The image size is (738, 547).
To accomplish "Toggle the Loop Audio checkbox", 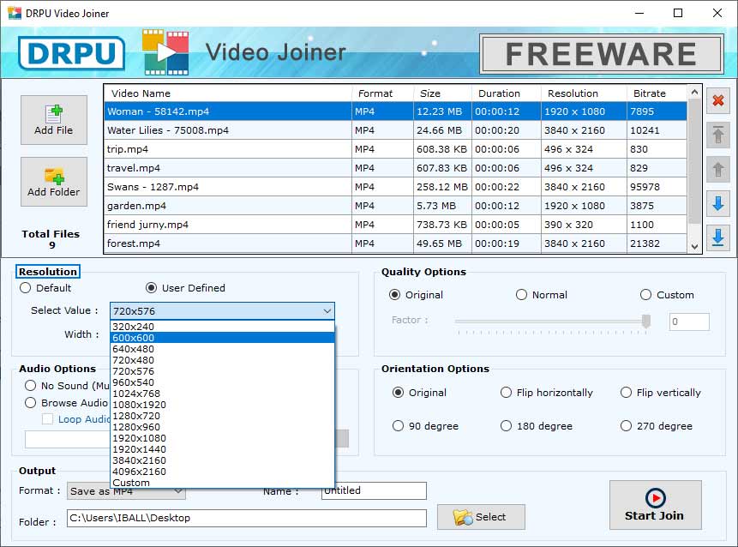I will pyautogui.click(x=47, y=419).
